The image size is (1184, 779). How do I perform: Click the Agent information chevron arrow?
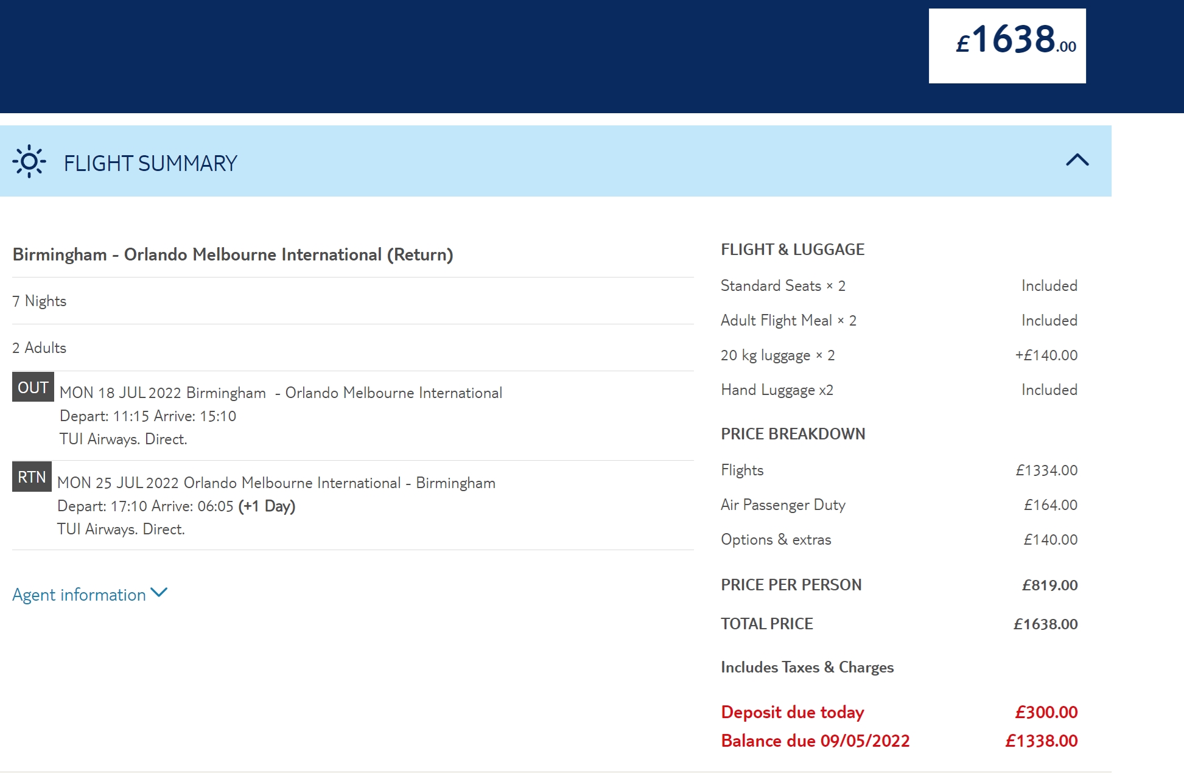(x=159, y=593)
